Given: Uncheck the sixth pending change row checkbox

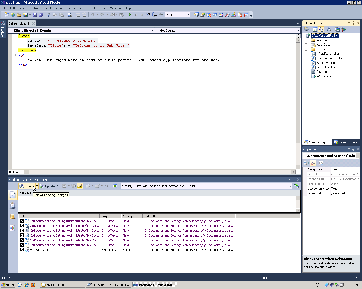Looking at the screenshot, I should (x=22, y=245).
